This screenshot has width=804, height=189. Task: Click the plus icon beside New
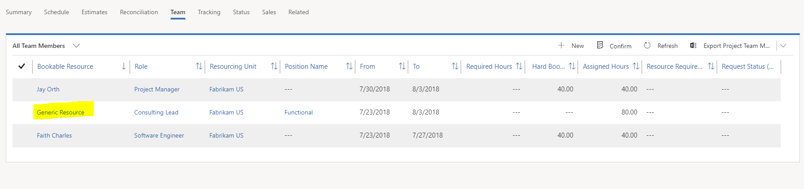[x=561, y=45]
